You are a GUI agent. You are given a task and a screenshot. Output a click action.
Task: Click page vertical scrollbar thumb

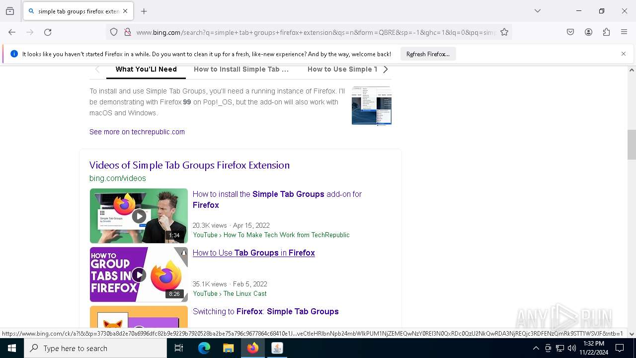(x=632, y=145)
